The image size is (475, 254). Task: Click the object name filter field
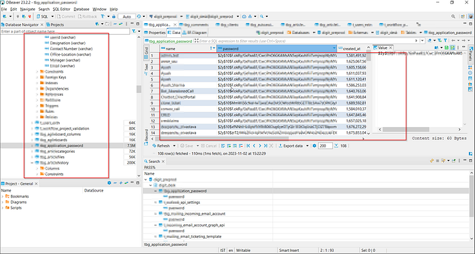pyautogui.click(x=65, y=31)
